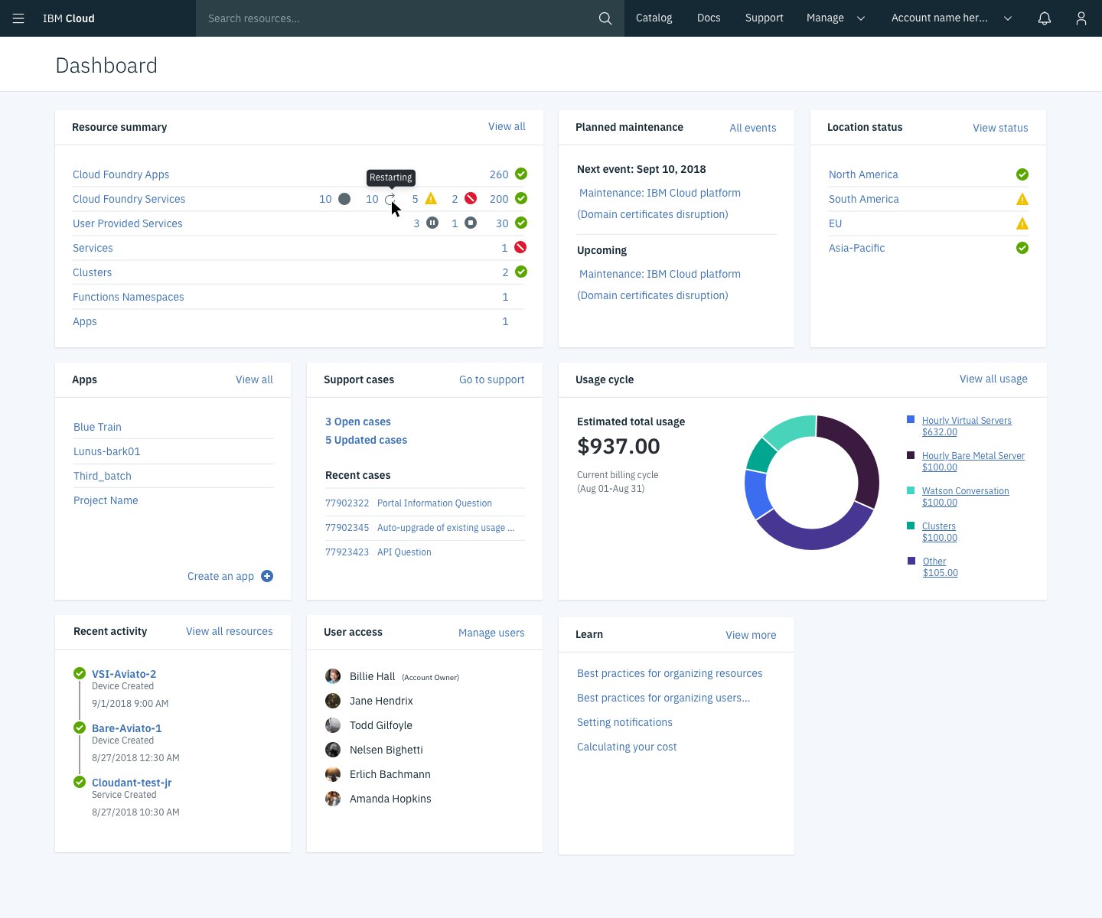Click the Cloudant-test-jr success check icon
The height and width of the screenshot is (918, 1102).
pos(80,782)
